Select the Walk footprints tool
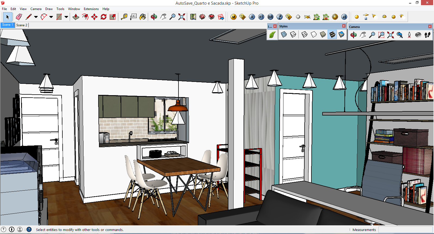This screenshot has height=234, width=434. coord(427,35)
